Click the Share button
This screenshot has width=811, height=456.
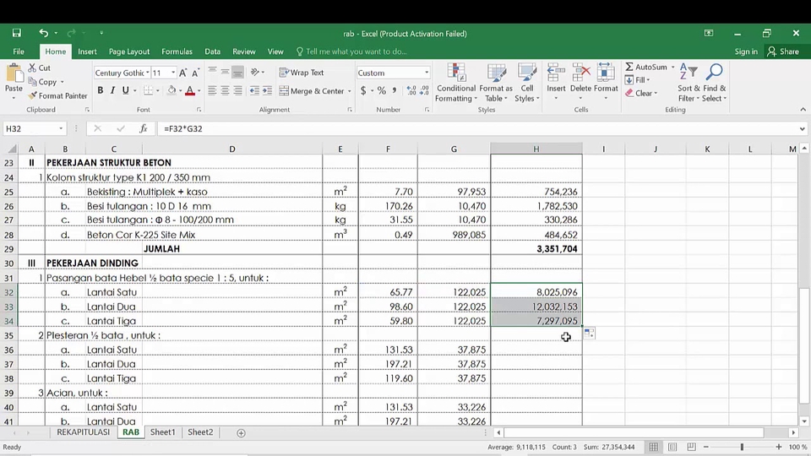coord(784,52)
